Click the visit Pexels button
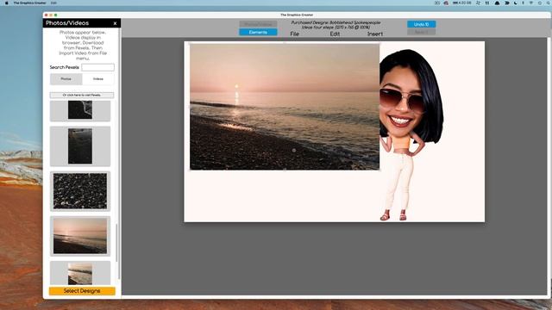The image size is (552, 310). pos(82,95)
